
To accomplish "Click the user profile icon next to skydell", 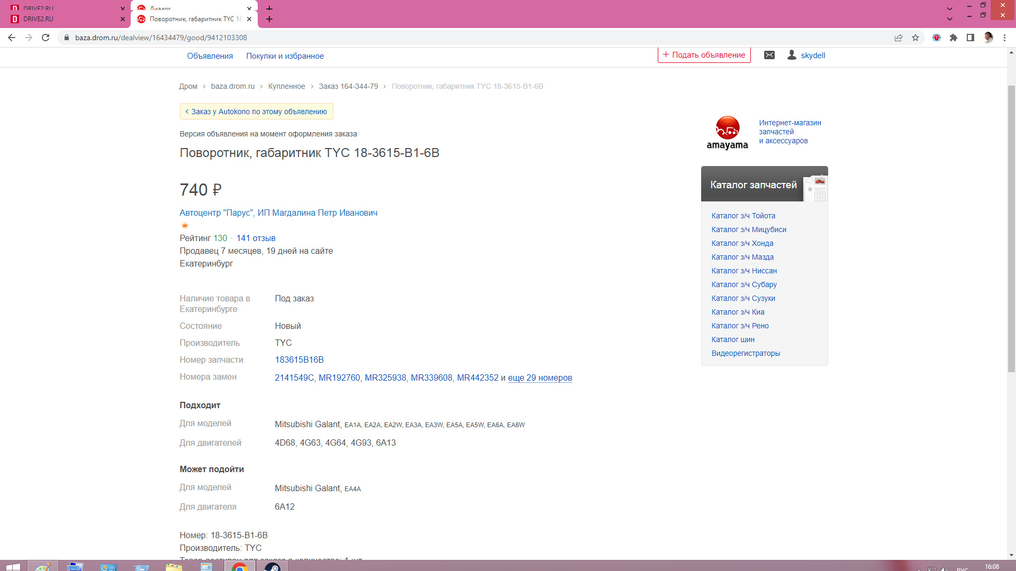I will (792, 55).
